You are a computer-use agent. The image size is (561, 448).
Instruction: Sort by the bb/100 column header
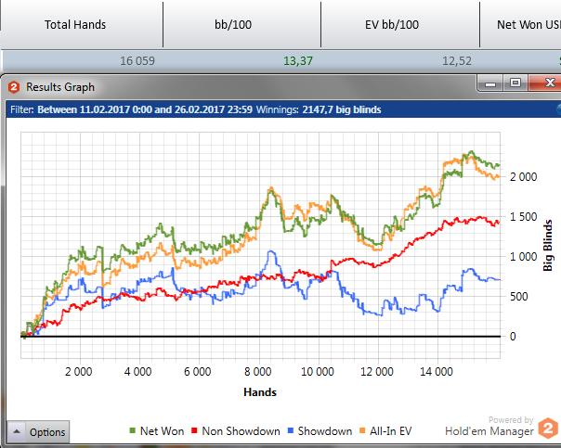pos(233,25)
